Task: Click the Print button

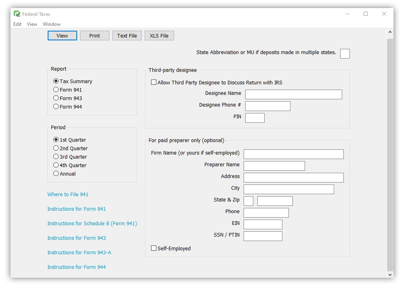Action: point(95,36)
